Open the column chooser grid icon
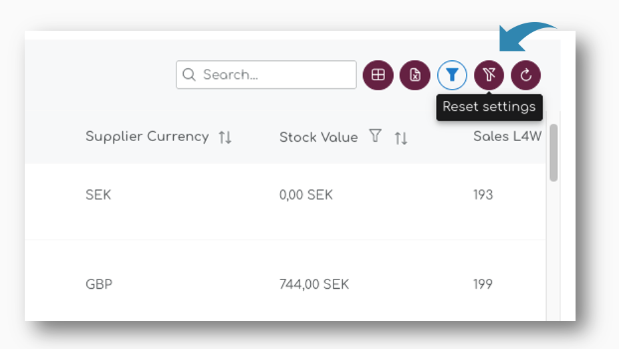 coord(378,75)
